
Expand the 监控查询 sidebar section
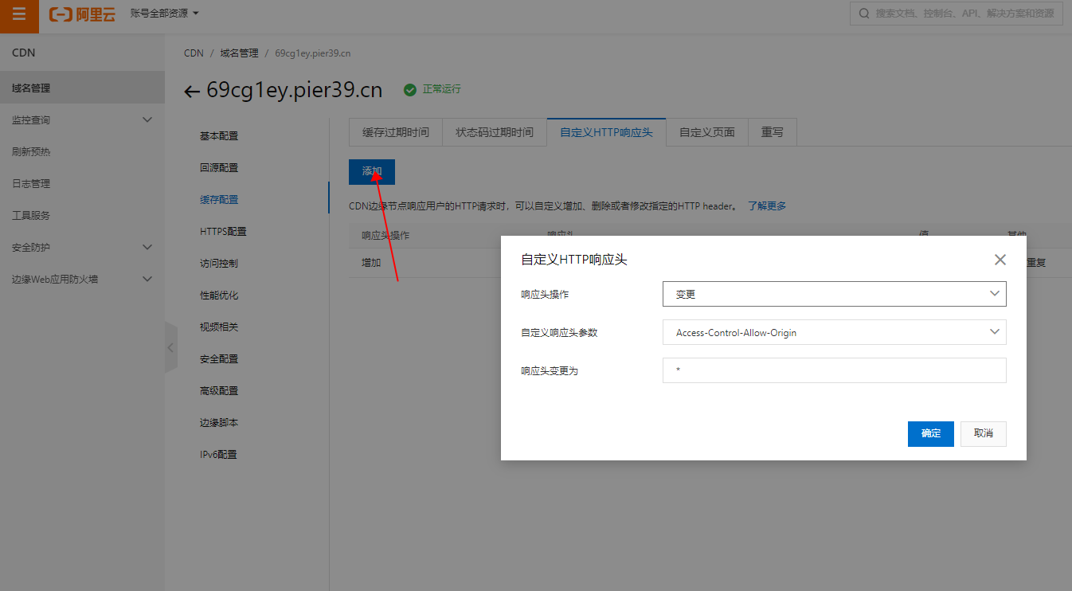(147, 119)
